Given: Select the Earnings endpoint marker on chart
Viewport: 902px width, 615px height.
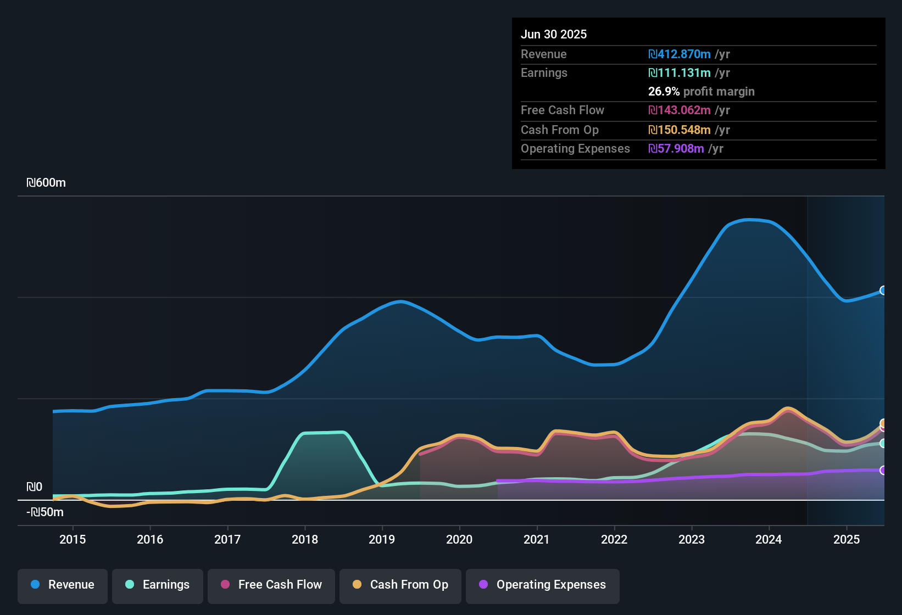Looking at the screenshot, I should (x=883, y=443).
